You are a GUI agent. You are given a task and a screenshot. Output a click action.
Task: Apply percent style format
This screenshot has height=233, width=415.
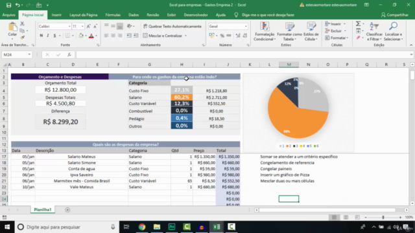pyautogui.click(x=222, y=36)
